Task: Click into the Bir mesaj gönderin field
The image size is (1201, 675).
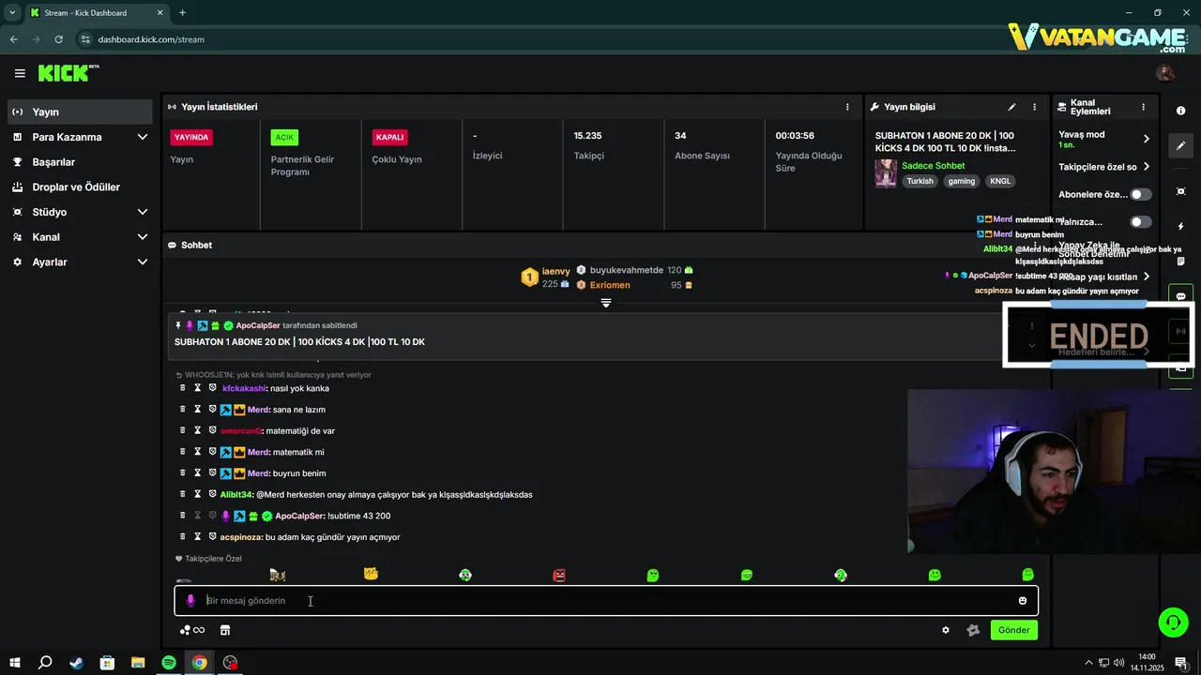Action: [x=605, y=601]
